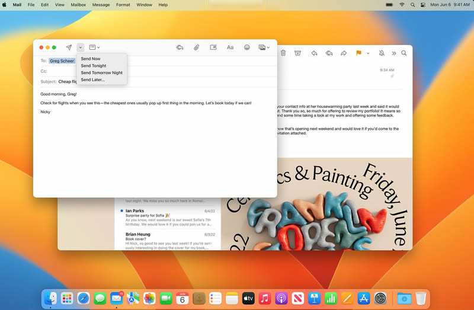Open Ian Parks surprise party email

(x=168, y=218)
